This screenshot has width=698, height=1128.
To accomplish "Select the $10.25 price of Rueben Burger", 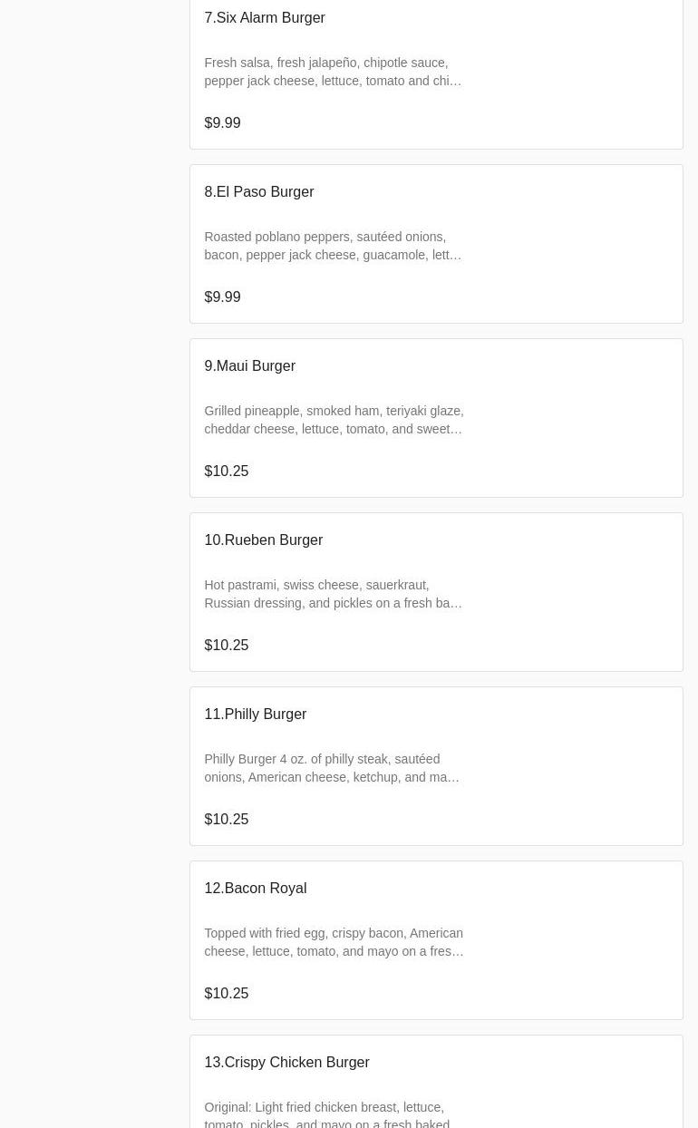I will (226, 646).
